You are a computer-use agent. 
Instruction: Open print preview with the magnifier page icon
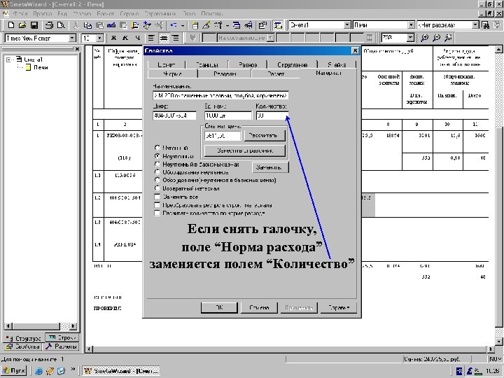pyautogui.click(x=61, y=25)
